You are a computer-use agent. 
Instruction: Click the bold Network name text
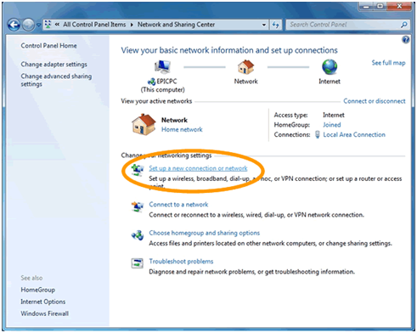click(174, 120)
